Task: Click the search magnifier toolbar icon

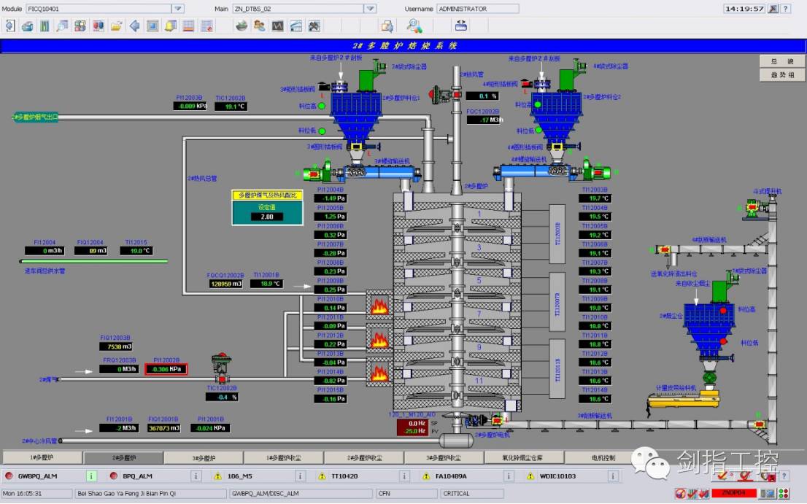Action: [x=414, y=26]
